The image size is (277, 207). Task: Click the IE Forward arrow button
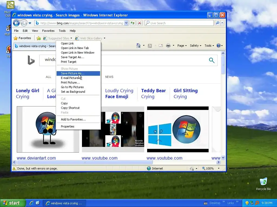coord(24,23)
